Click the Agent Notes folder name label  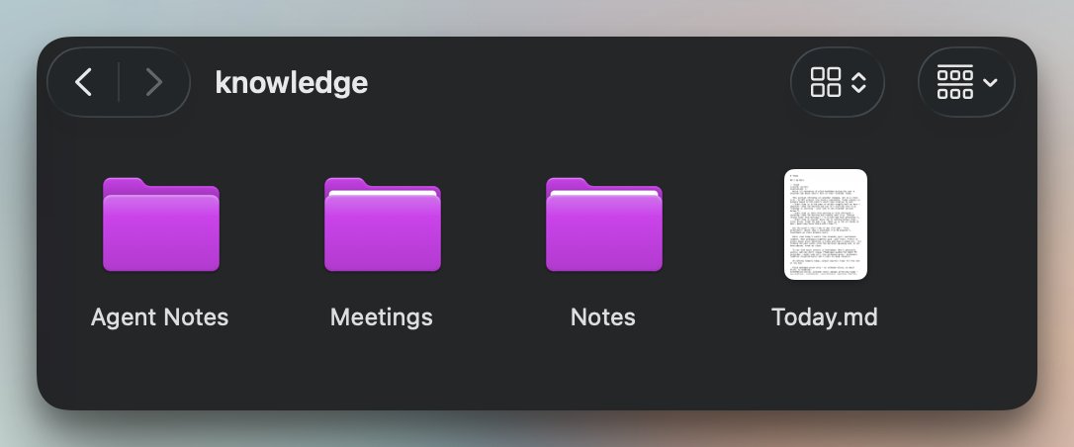click(159, 316)
